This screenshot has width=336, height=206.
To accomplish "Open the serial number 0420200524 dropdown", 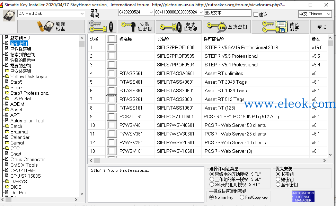I will point(151,12).
